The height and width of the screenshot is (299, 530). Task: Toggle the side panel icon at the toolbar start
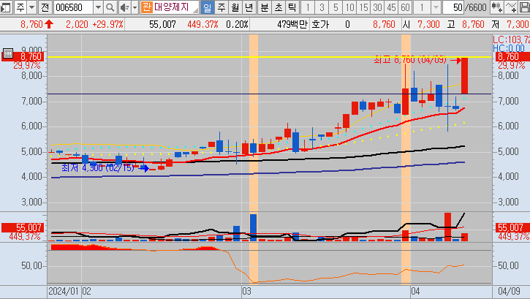pos(5,7)
